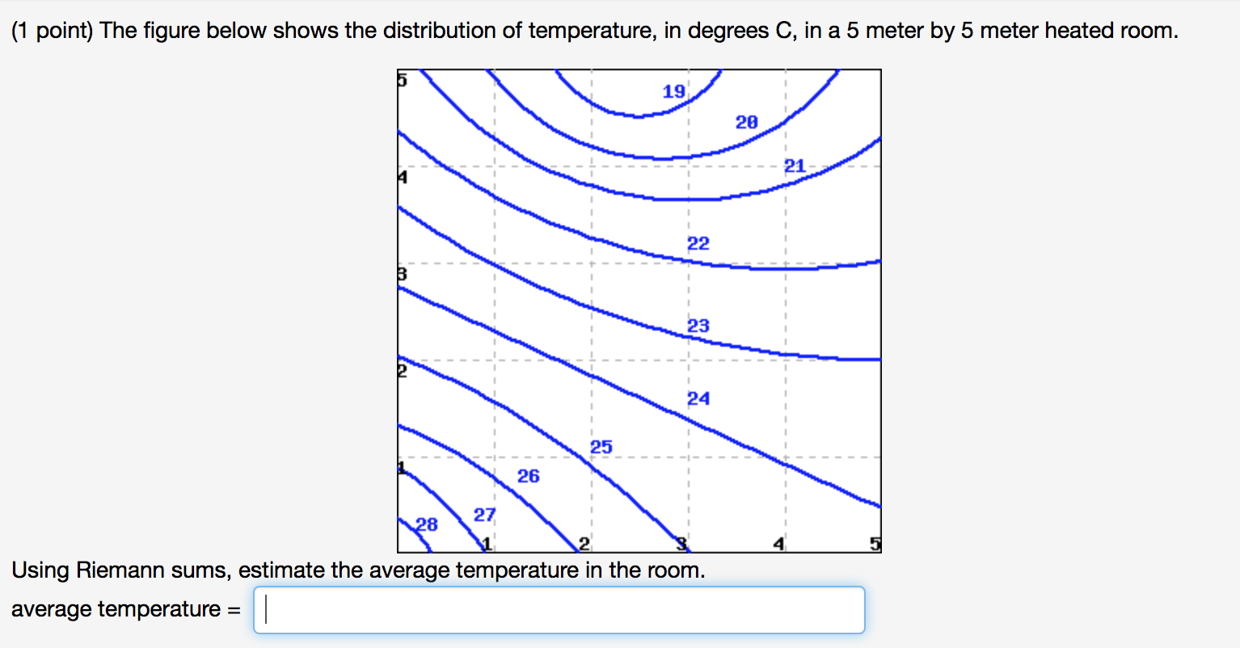Click the x-axis tick label 1

pyautogui.click(x=488, y=544)
